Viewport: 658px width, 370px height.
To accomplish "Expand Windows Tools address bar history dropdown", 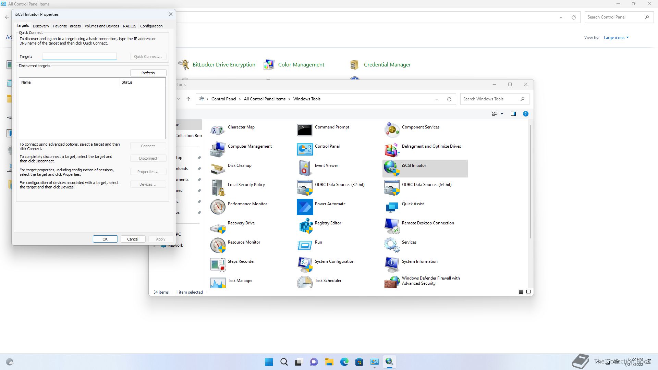I will (436, 99).
